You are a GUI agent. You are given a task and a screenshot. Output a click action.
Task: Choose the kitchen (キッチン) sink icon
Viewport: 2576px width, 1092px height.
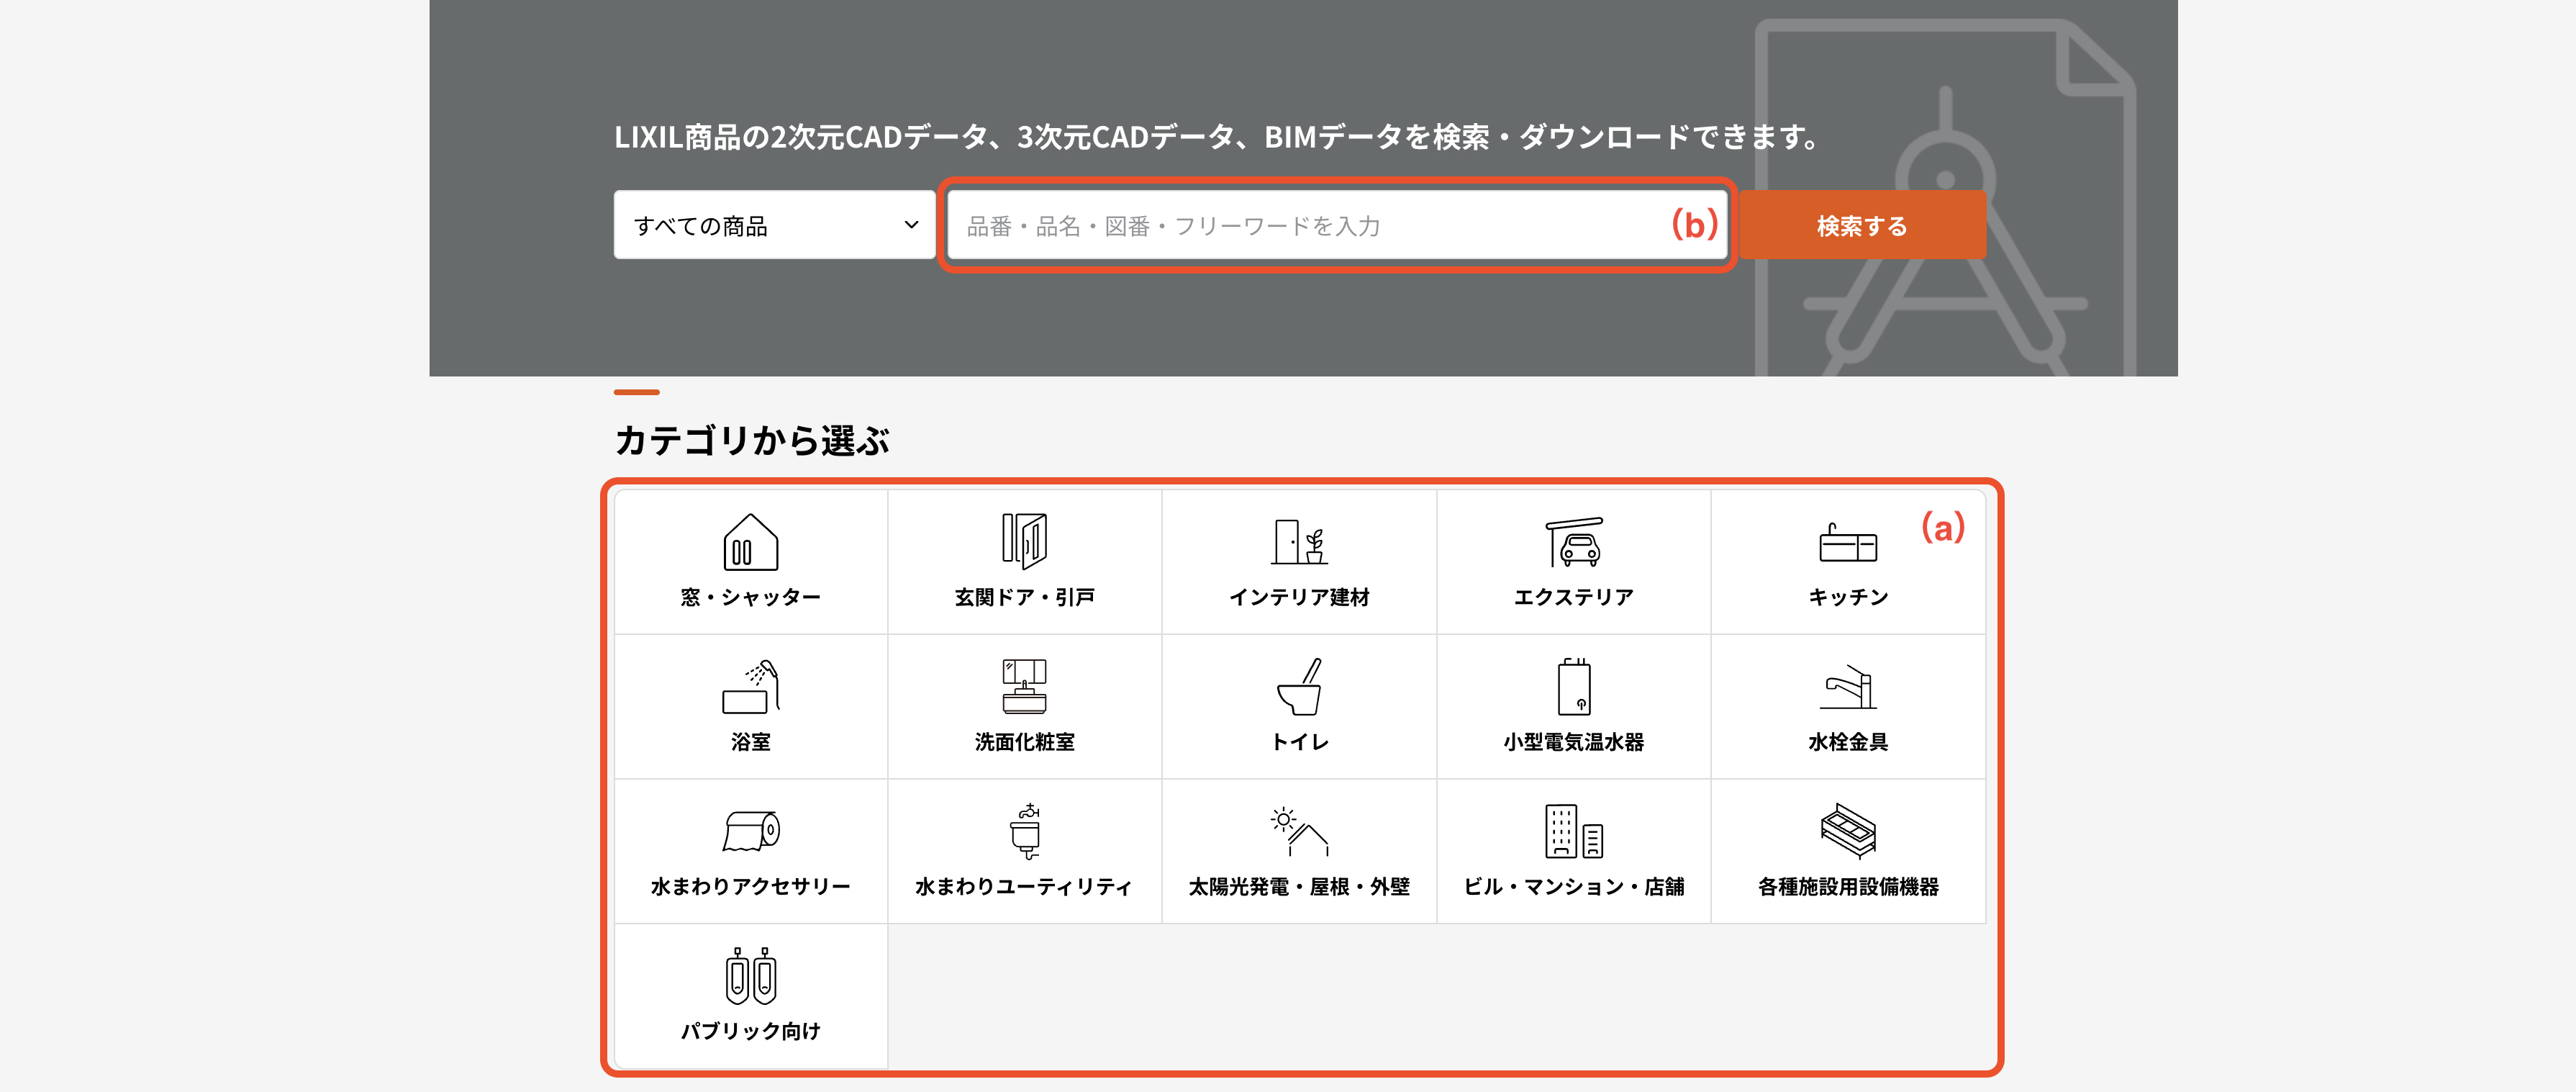[1847, 543]
